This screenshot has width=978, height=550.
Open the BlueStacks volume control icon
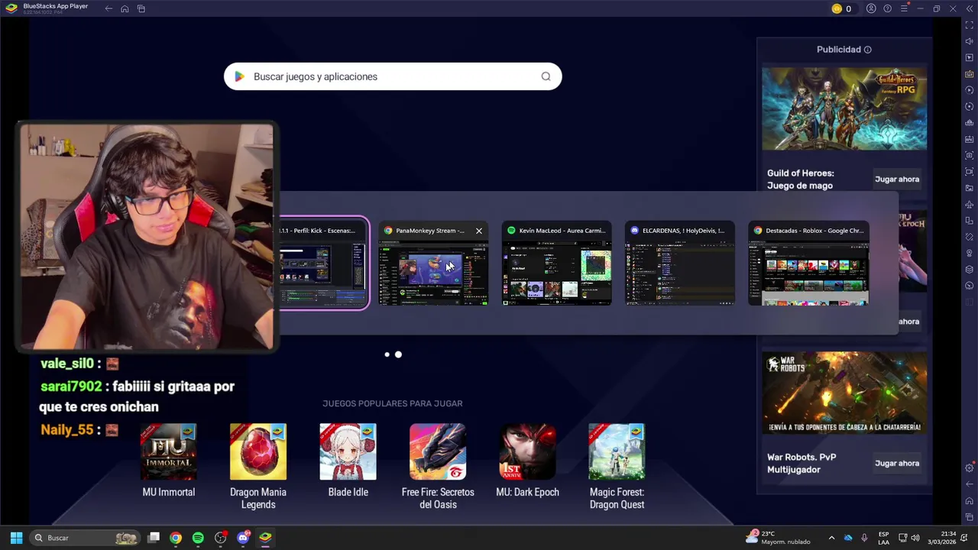point(970,41)
